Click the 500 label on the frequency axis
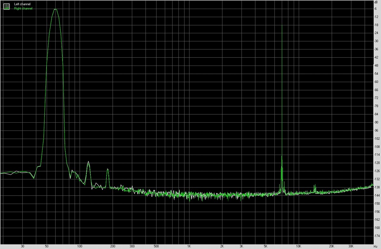This screenshot has width=381, height=249. [x=156, y=246]
